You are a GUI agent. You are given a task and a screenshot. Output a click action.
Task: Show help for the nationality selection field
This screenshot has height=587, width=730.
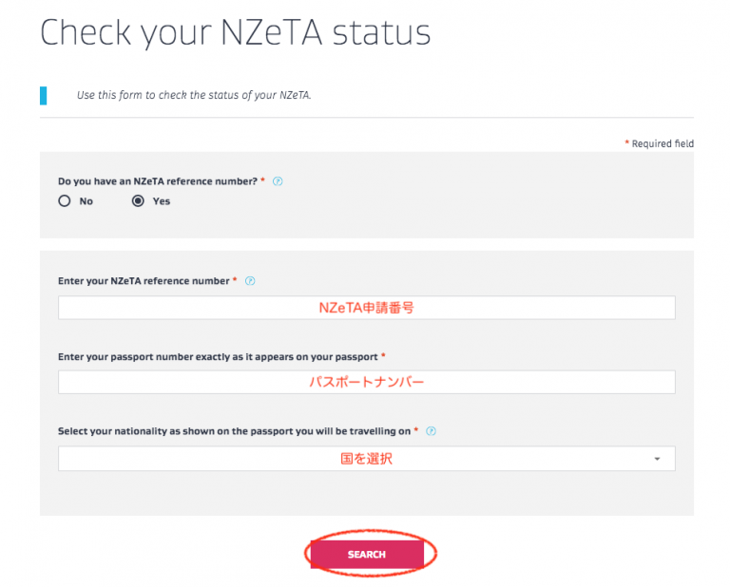coord(432,430)
